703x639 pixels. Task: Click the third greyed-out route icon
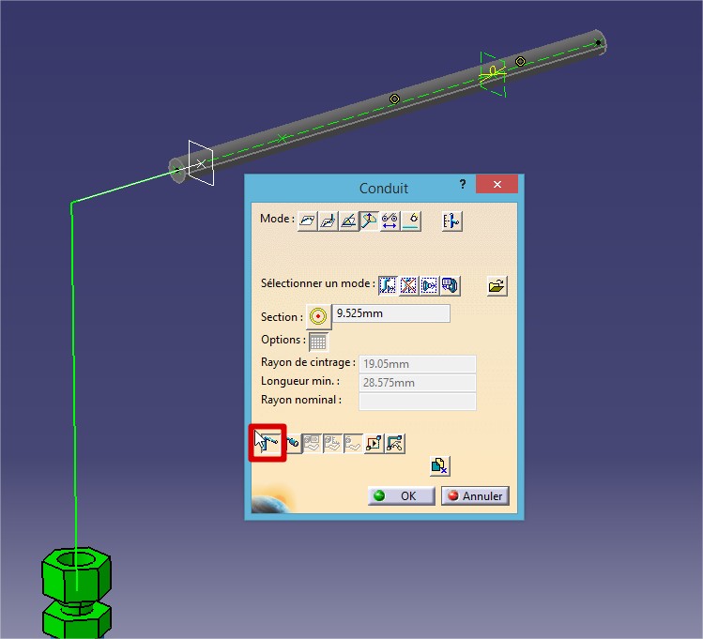(x=353, y=443)
